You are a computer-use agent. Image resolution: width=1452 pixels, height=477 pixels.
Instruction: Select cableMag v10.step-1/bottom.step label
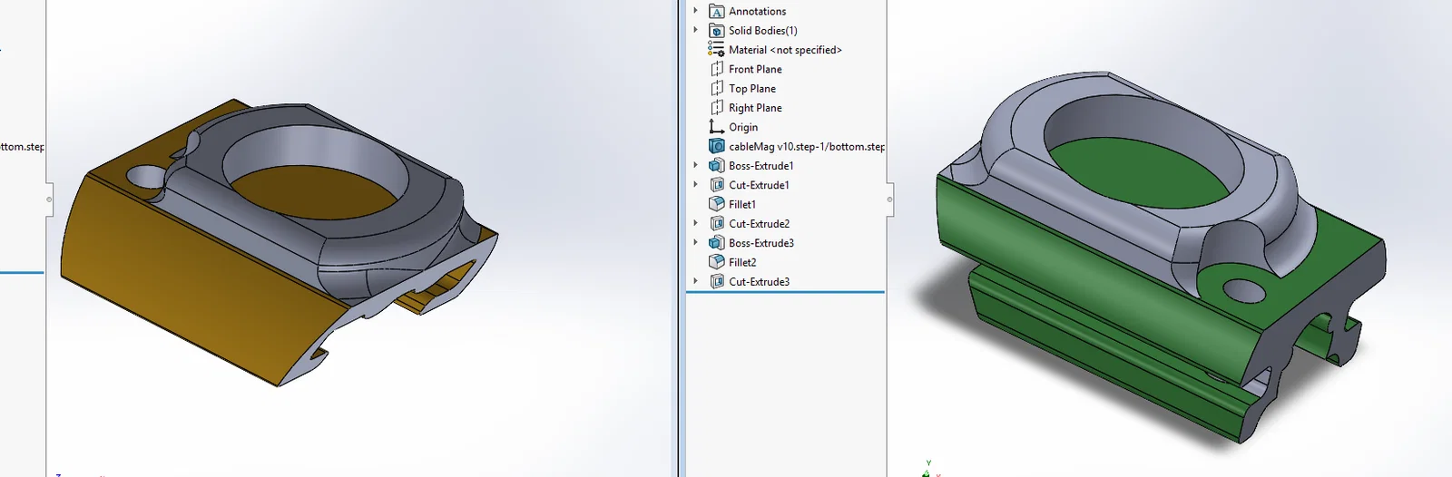coord(807,146)
